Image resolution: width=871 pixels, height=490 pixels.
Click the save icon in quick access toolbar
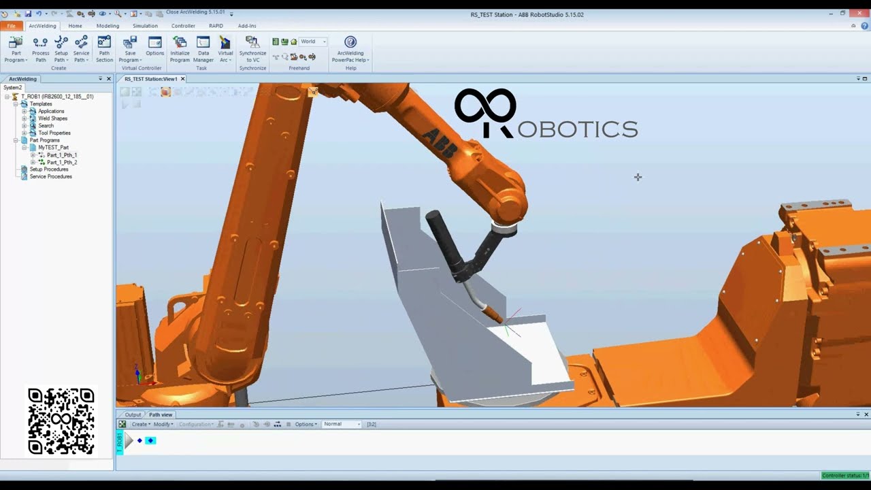[28, 14]
